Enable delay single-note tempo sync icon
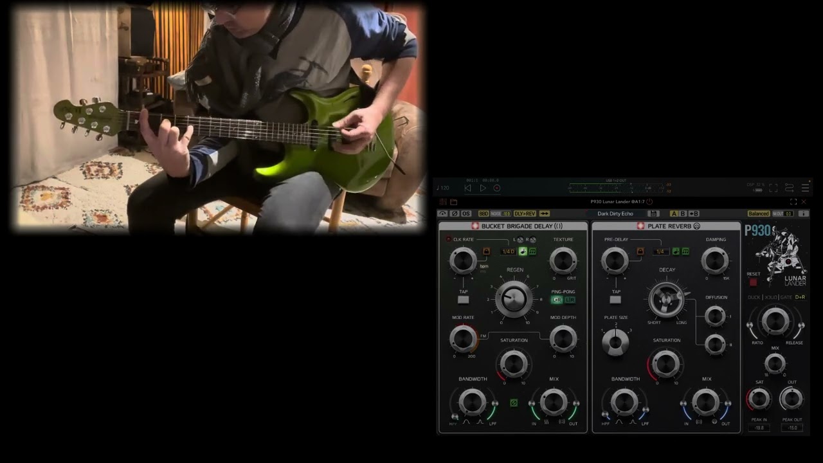Screen dimensions: 823x463 [x=523, y=251]
